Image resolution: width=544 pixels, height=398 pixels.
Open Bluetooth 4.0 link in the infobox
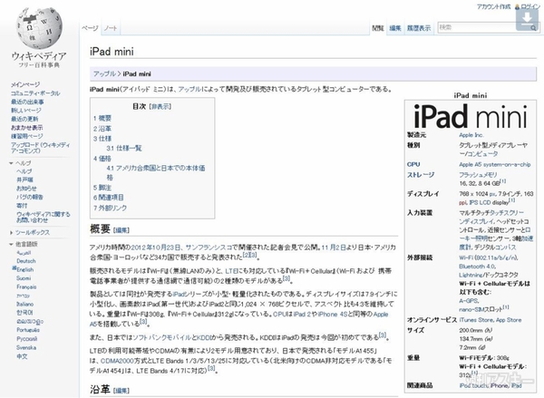click(x=477, y=267)
